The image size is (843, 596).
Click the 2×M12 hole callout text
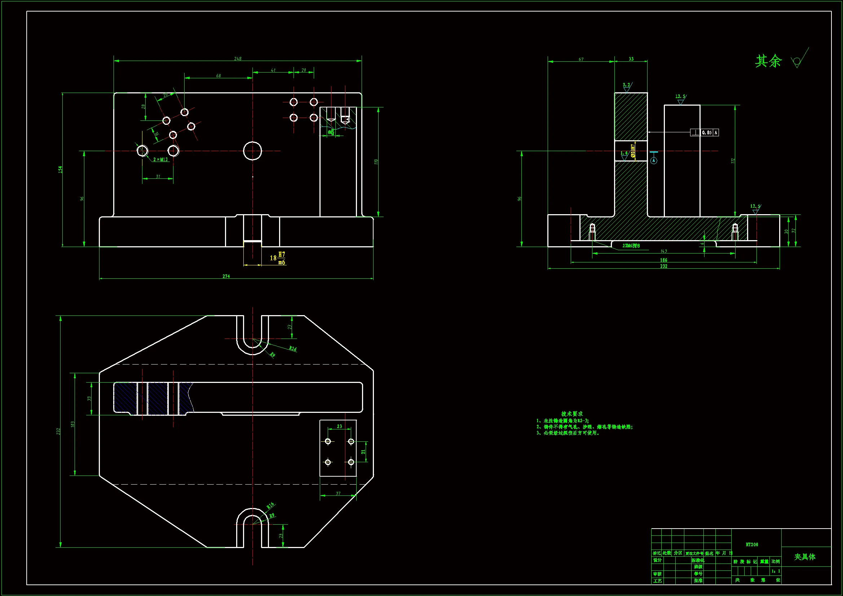(160, 159)
